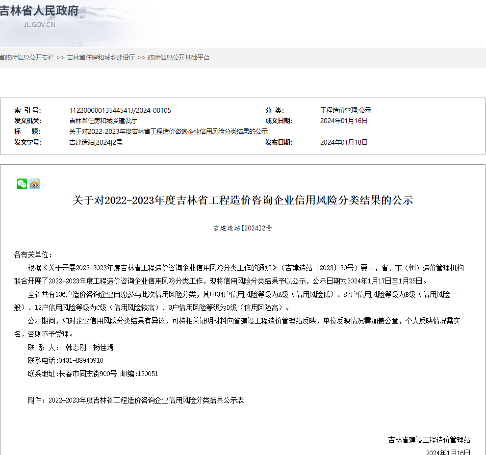Click contact phone 0431-88940910

tap(81, 360)
